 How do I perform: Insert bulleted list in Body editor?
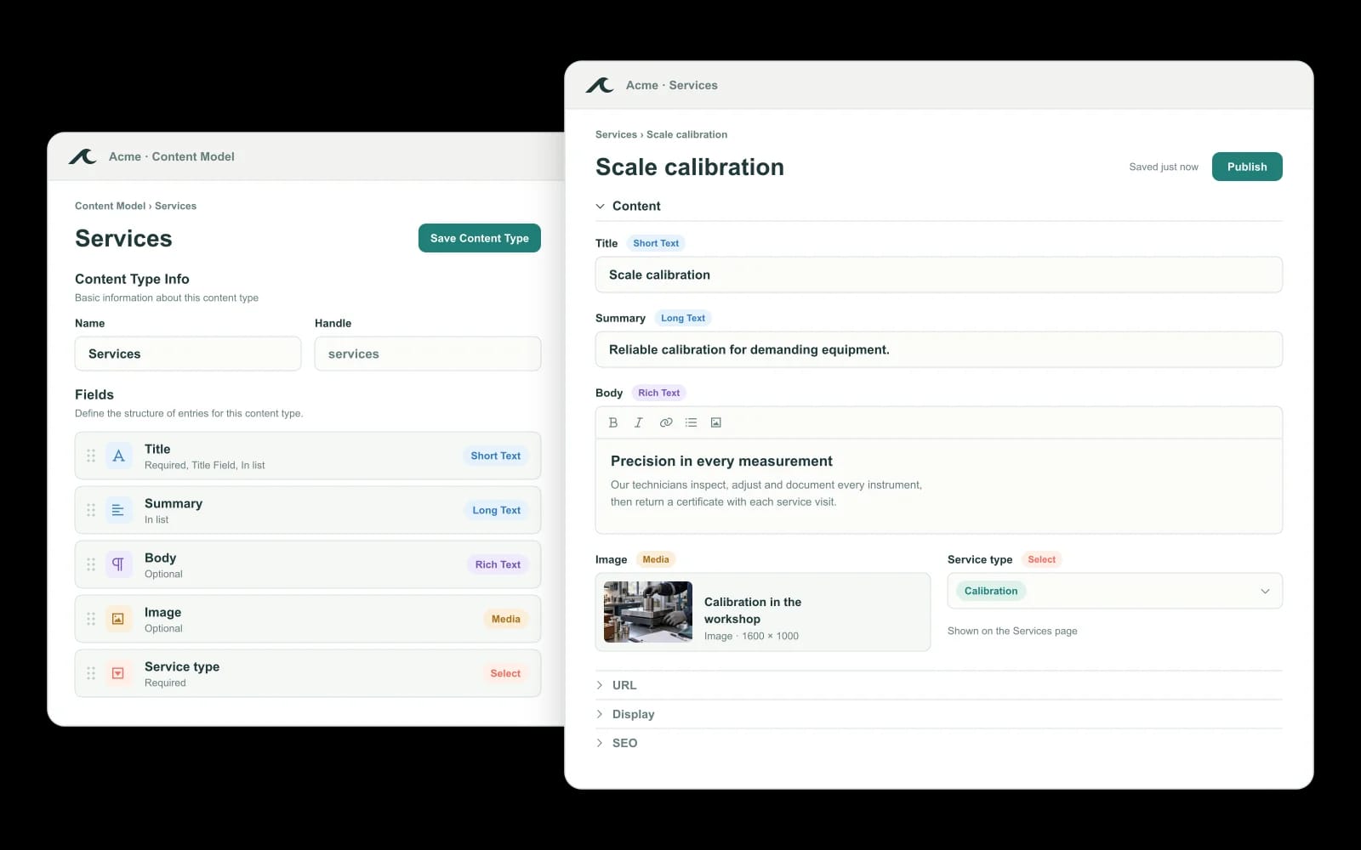(x=691, y=422)
